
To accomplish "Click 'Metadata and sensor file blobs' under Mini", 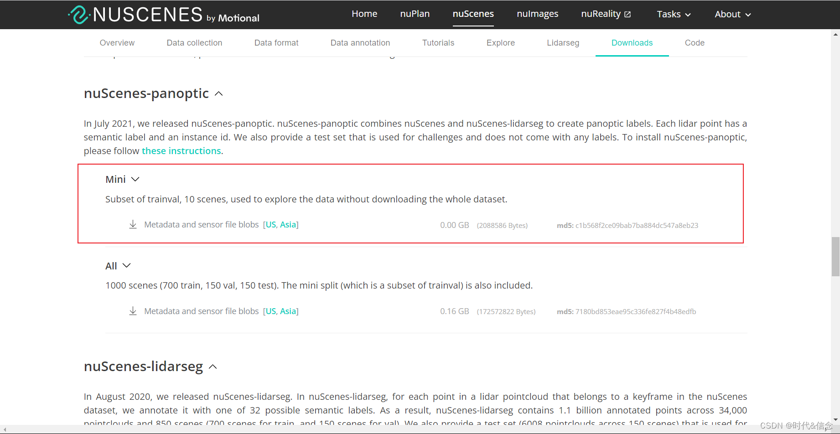I will [202, 225].
